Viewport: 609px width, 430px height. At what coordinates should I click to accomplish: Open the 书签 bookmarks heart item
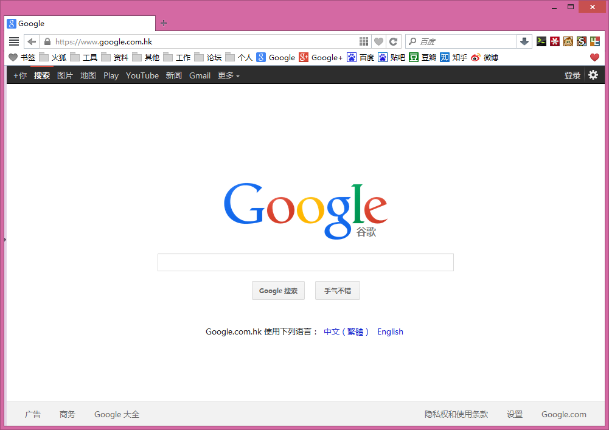(x=22, y=58)
